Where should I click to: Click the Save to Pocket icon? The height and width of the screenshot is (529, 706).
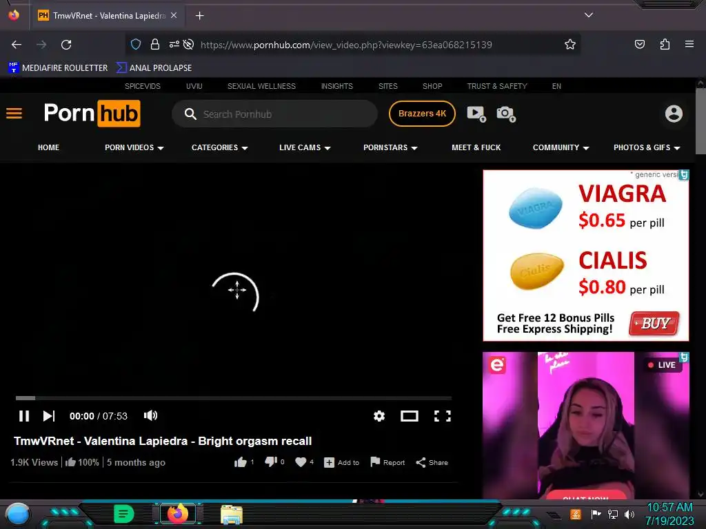pos(639,44)
